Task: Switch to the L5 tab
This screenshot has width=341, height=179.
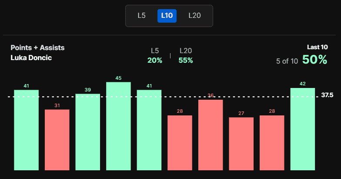Action: [x=141, y=16]
